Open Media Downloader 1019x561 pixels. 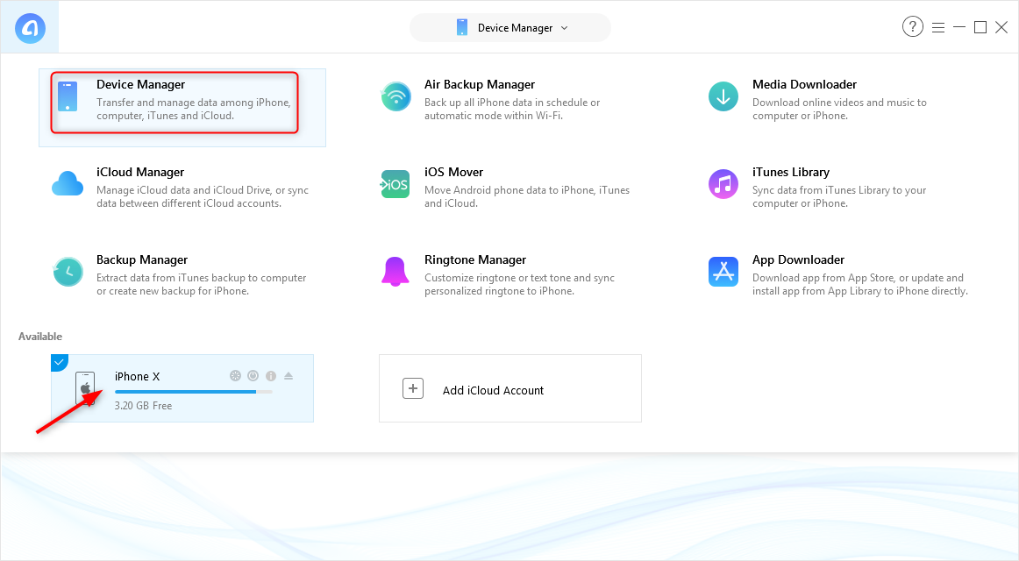coord(804,84)
